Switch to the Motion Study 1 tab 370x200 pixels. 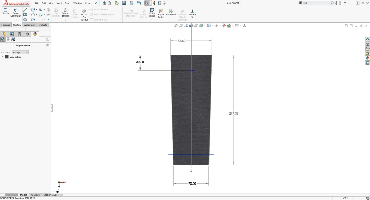[51, 195]
